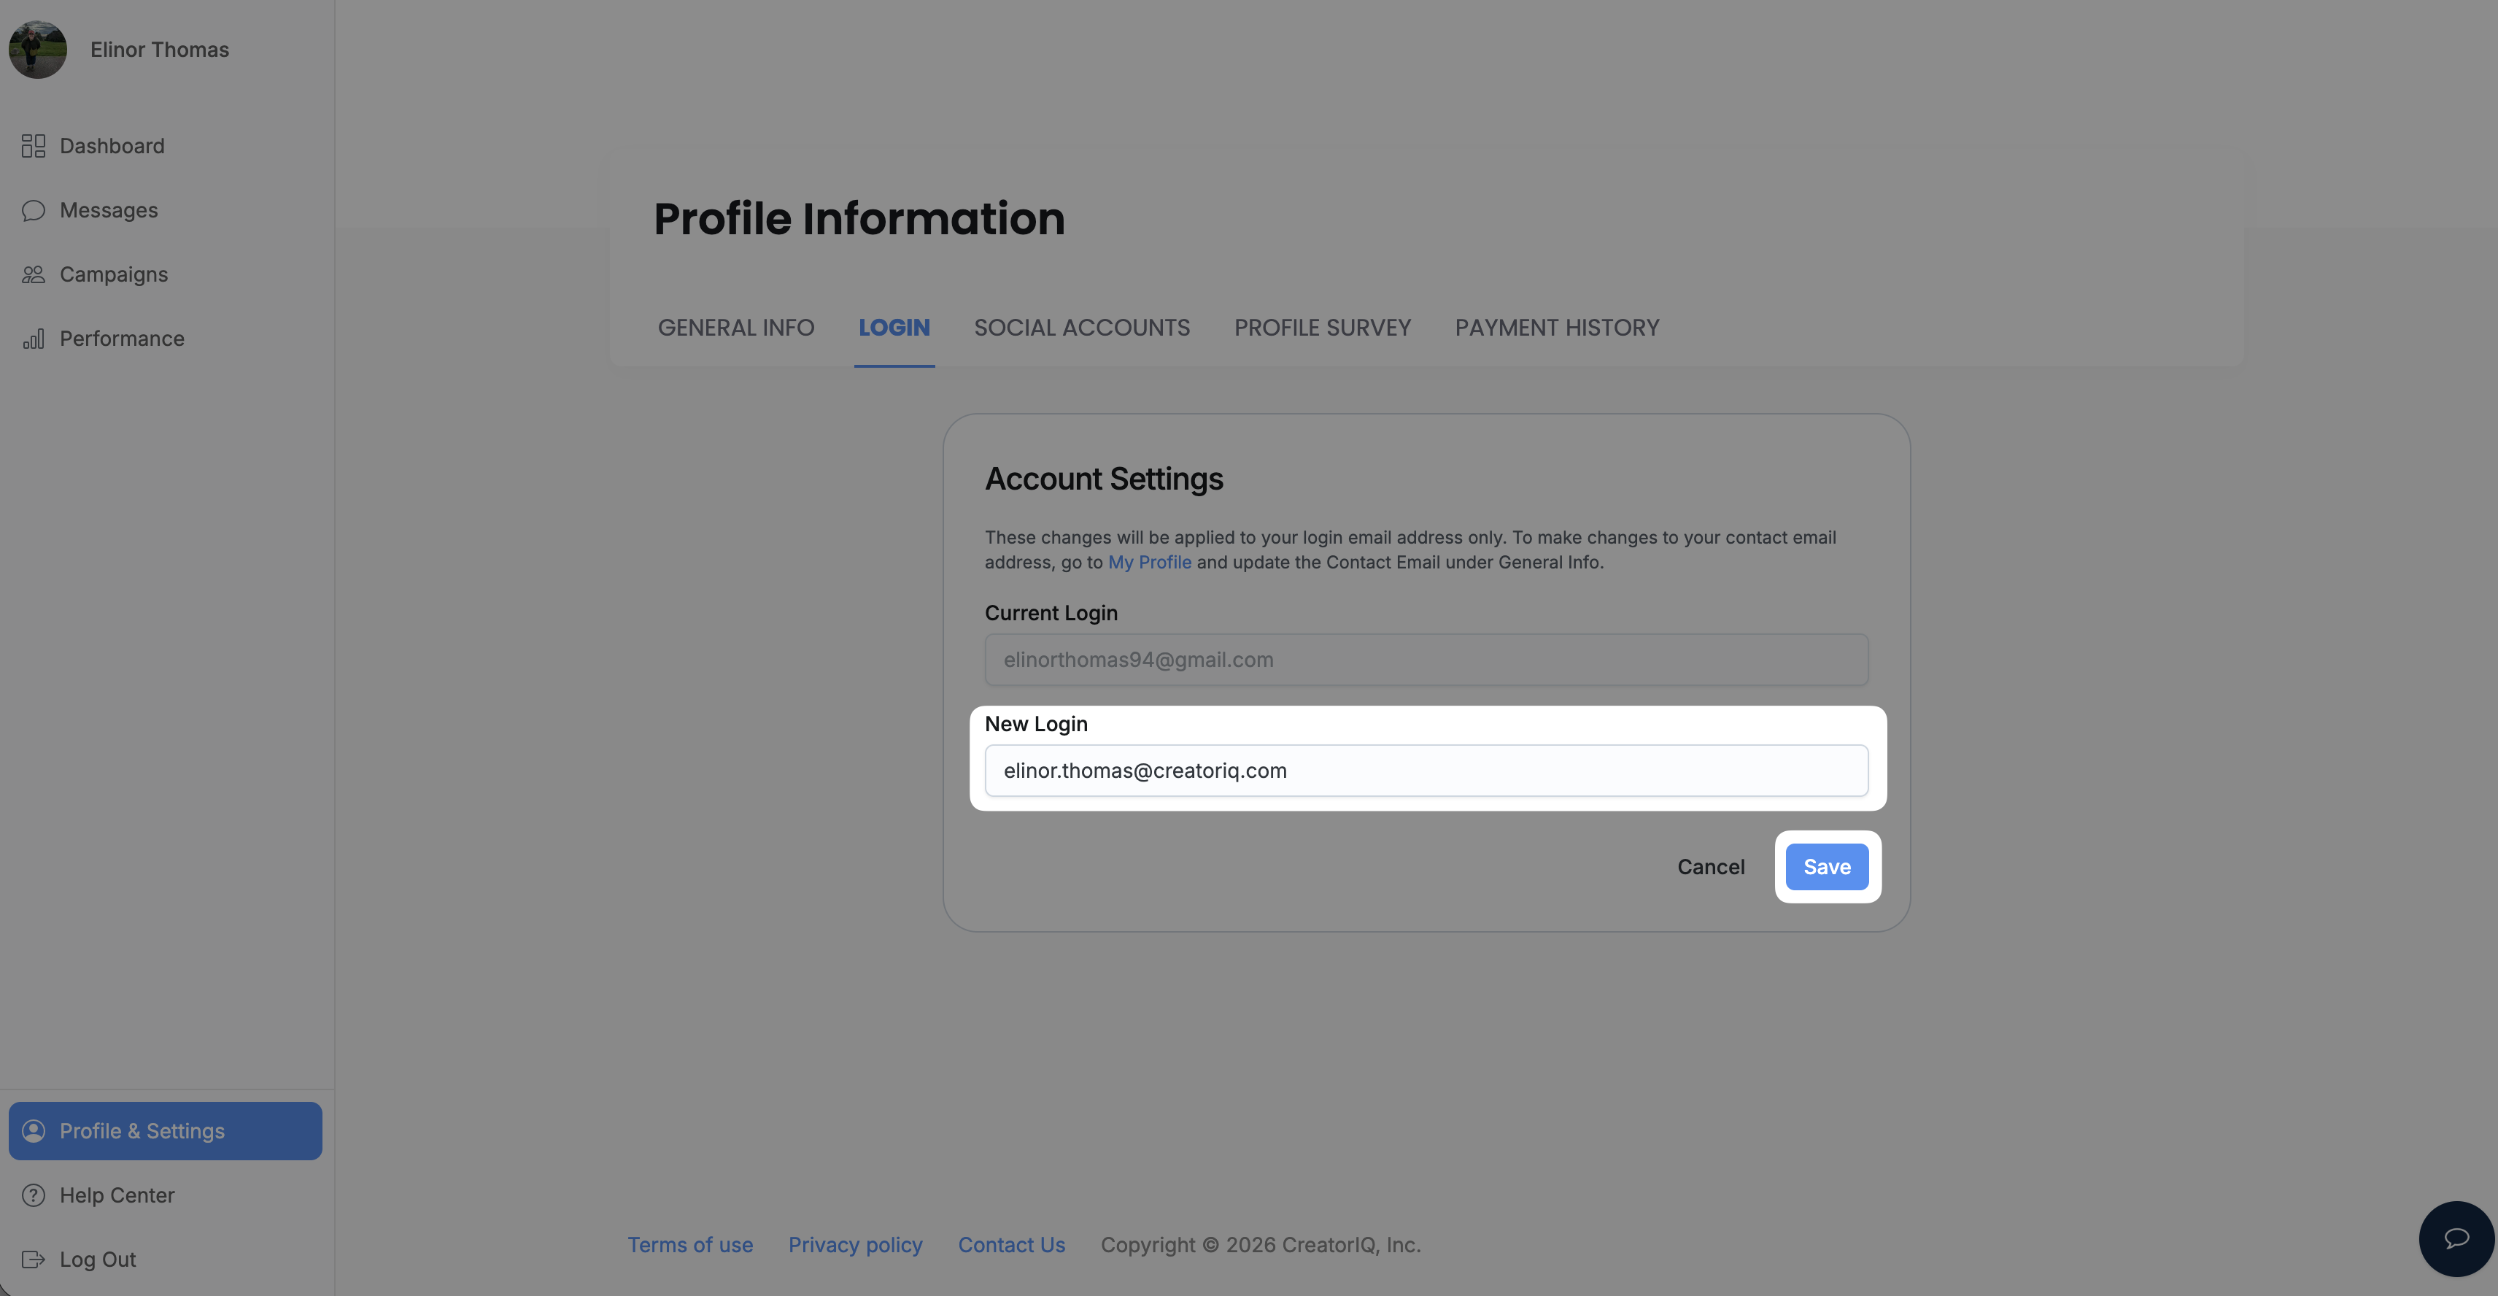Open the Messages speech bubble icon
The image size is (2498, 1296).
(x=33, y=210)
